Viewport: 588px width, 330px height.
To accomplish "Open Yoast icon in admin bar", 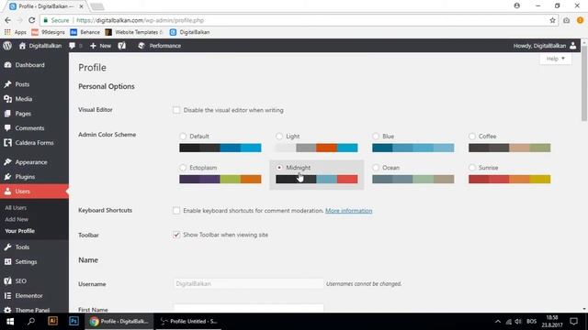I will pos(122,46).
